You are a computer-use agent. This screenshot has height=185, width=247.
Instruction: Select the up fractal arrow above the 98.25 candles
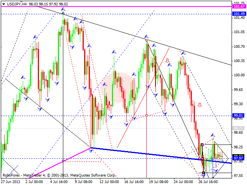[213, 135]
